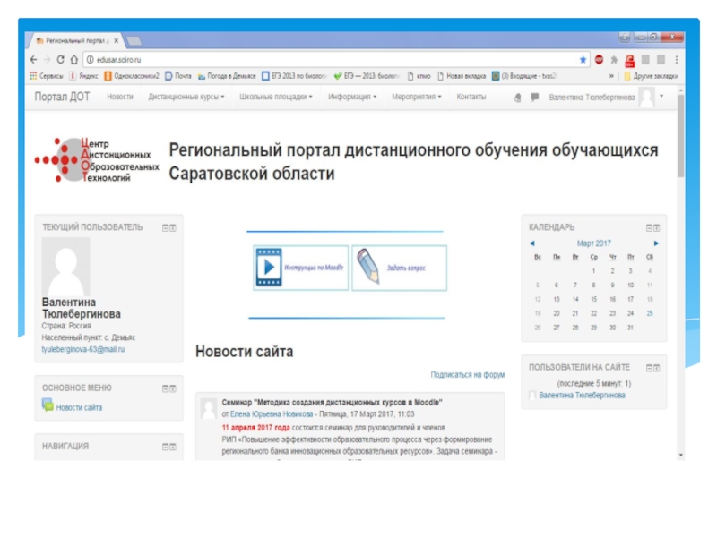This screenshot has width=717, height=537.
Task: Collapse the Календарь block
Action: pyautogui.click(x=649, y=228)
